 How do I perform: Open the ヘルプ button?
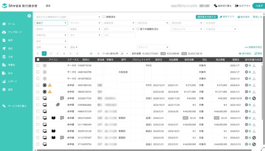tap(259, 6)
